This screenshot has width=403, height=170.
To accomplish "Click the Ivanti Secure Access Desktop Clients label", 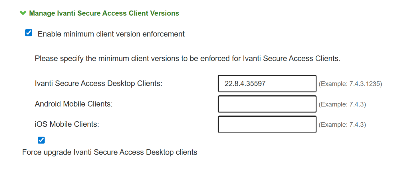I will (x=98, y=84).
